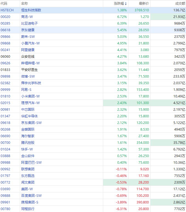Open 百度集团-SW stock

tap(31, 196)
